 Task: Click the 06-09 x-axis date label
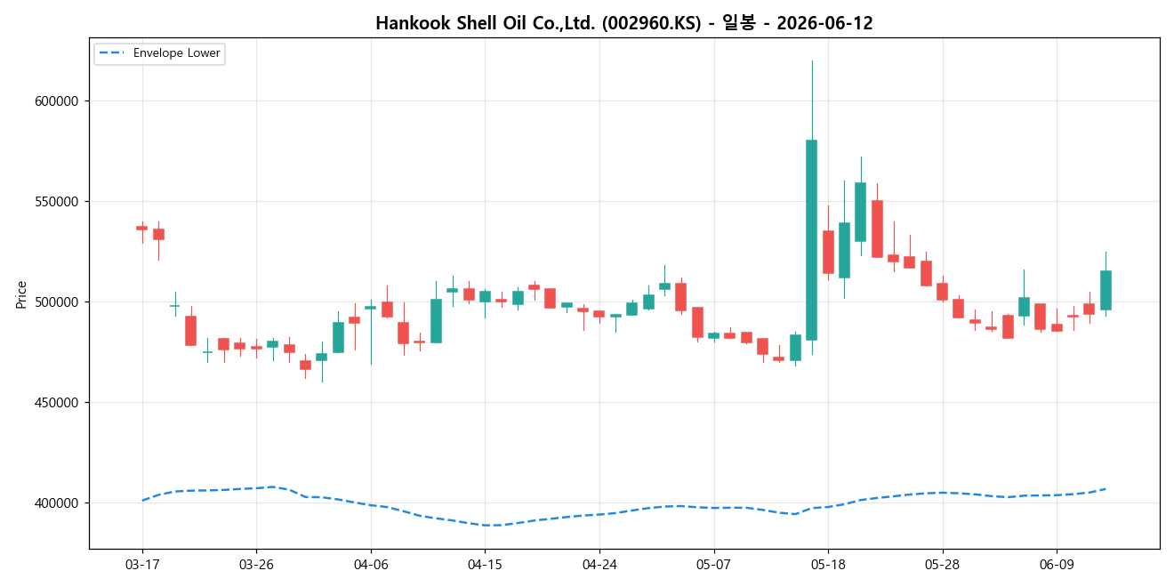pos(1056,565)
